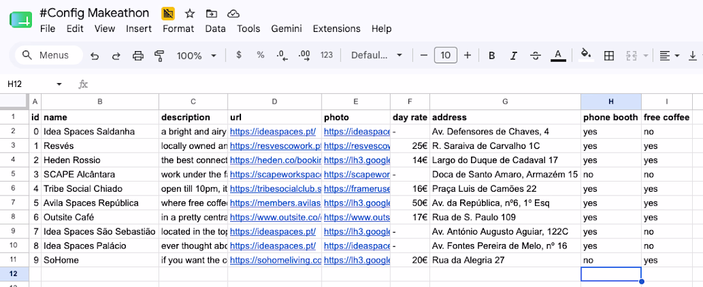Viewport: 703px width, 287px height.
Task: Click the select-all corner box
Action: click(14, 102)
